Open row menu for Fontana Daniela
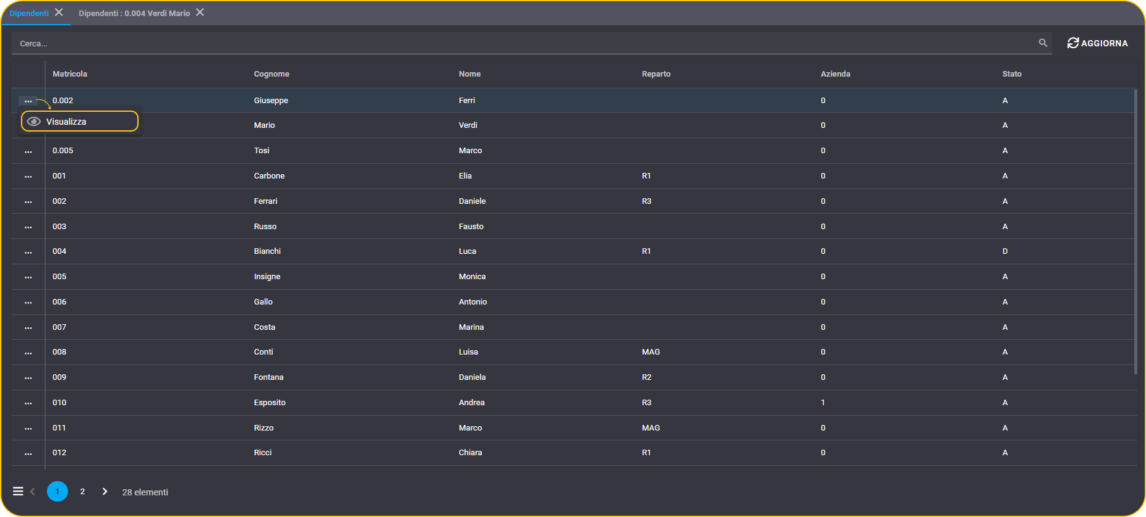Screen dimensions: 1146x517 [28, 378]
